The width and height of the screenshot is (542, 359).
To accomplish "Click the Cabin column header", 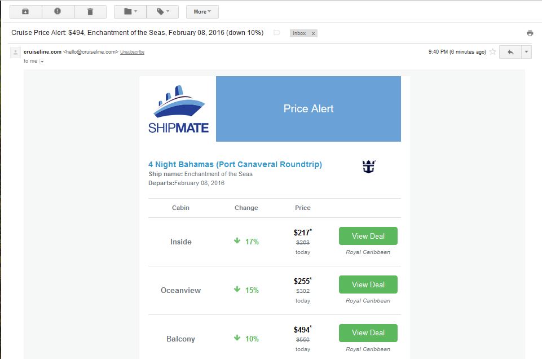I will click(x=181, y=208).
